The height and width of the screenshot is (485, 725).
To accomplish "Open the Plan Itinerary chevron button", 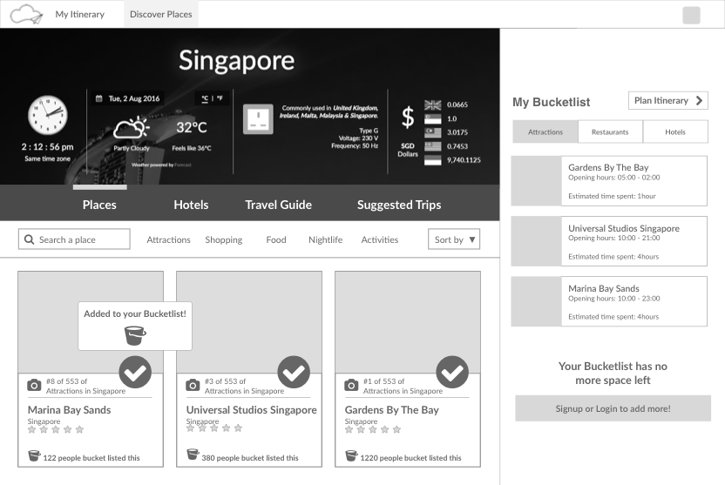I will click(x=668, y=100).
